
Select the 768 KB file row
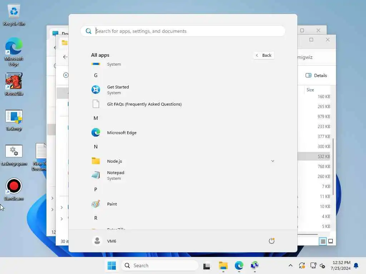(x=314, y=166)
